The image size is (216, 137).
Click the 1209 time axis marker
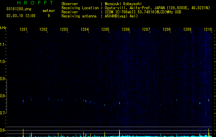tap(187, 29)
